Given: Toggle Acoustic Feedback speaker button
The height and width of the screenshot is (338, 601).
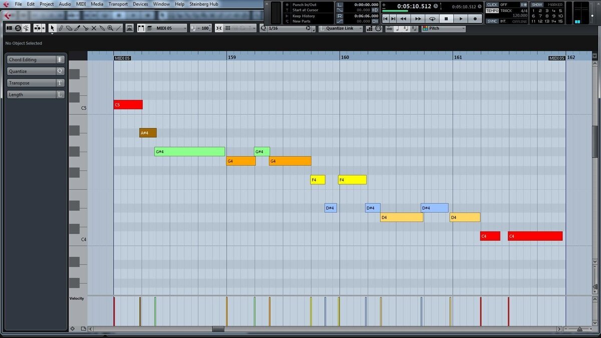Looking at the screenshot, I should pyautogui.click(x=26, y=29).
